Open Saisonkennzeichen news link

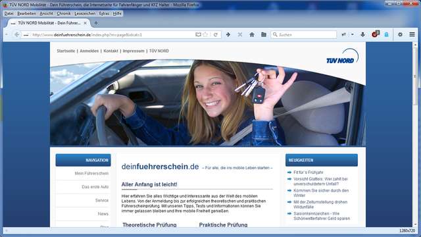coord(322,216)
